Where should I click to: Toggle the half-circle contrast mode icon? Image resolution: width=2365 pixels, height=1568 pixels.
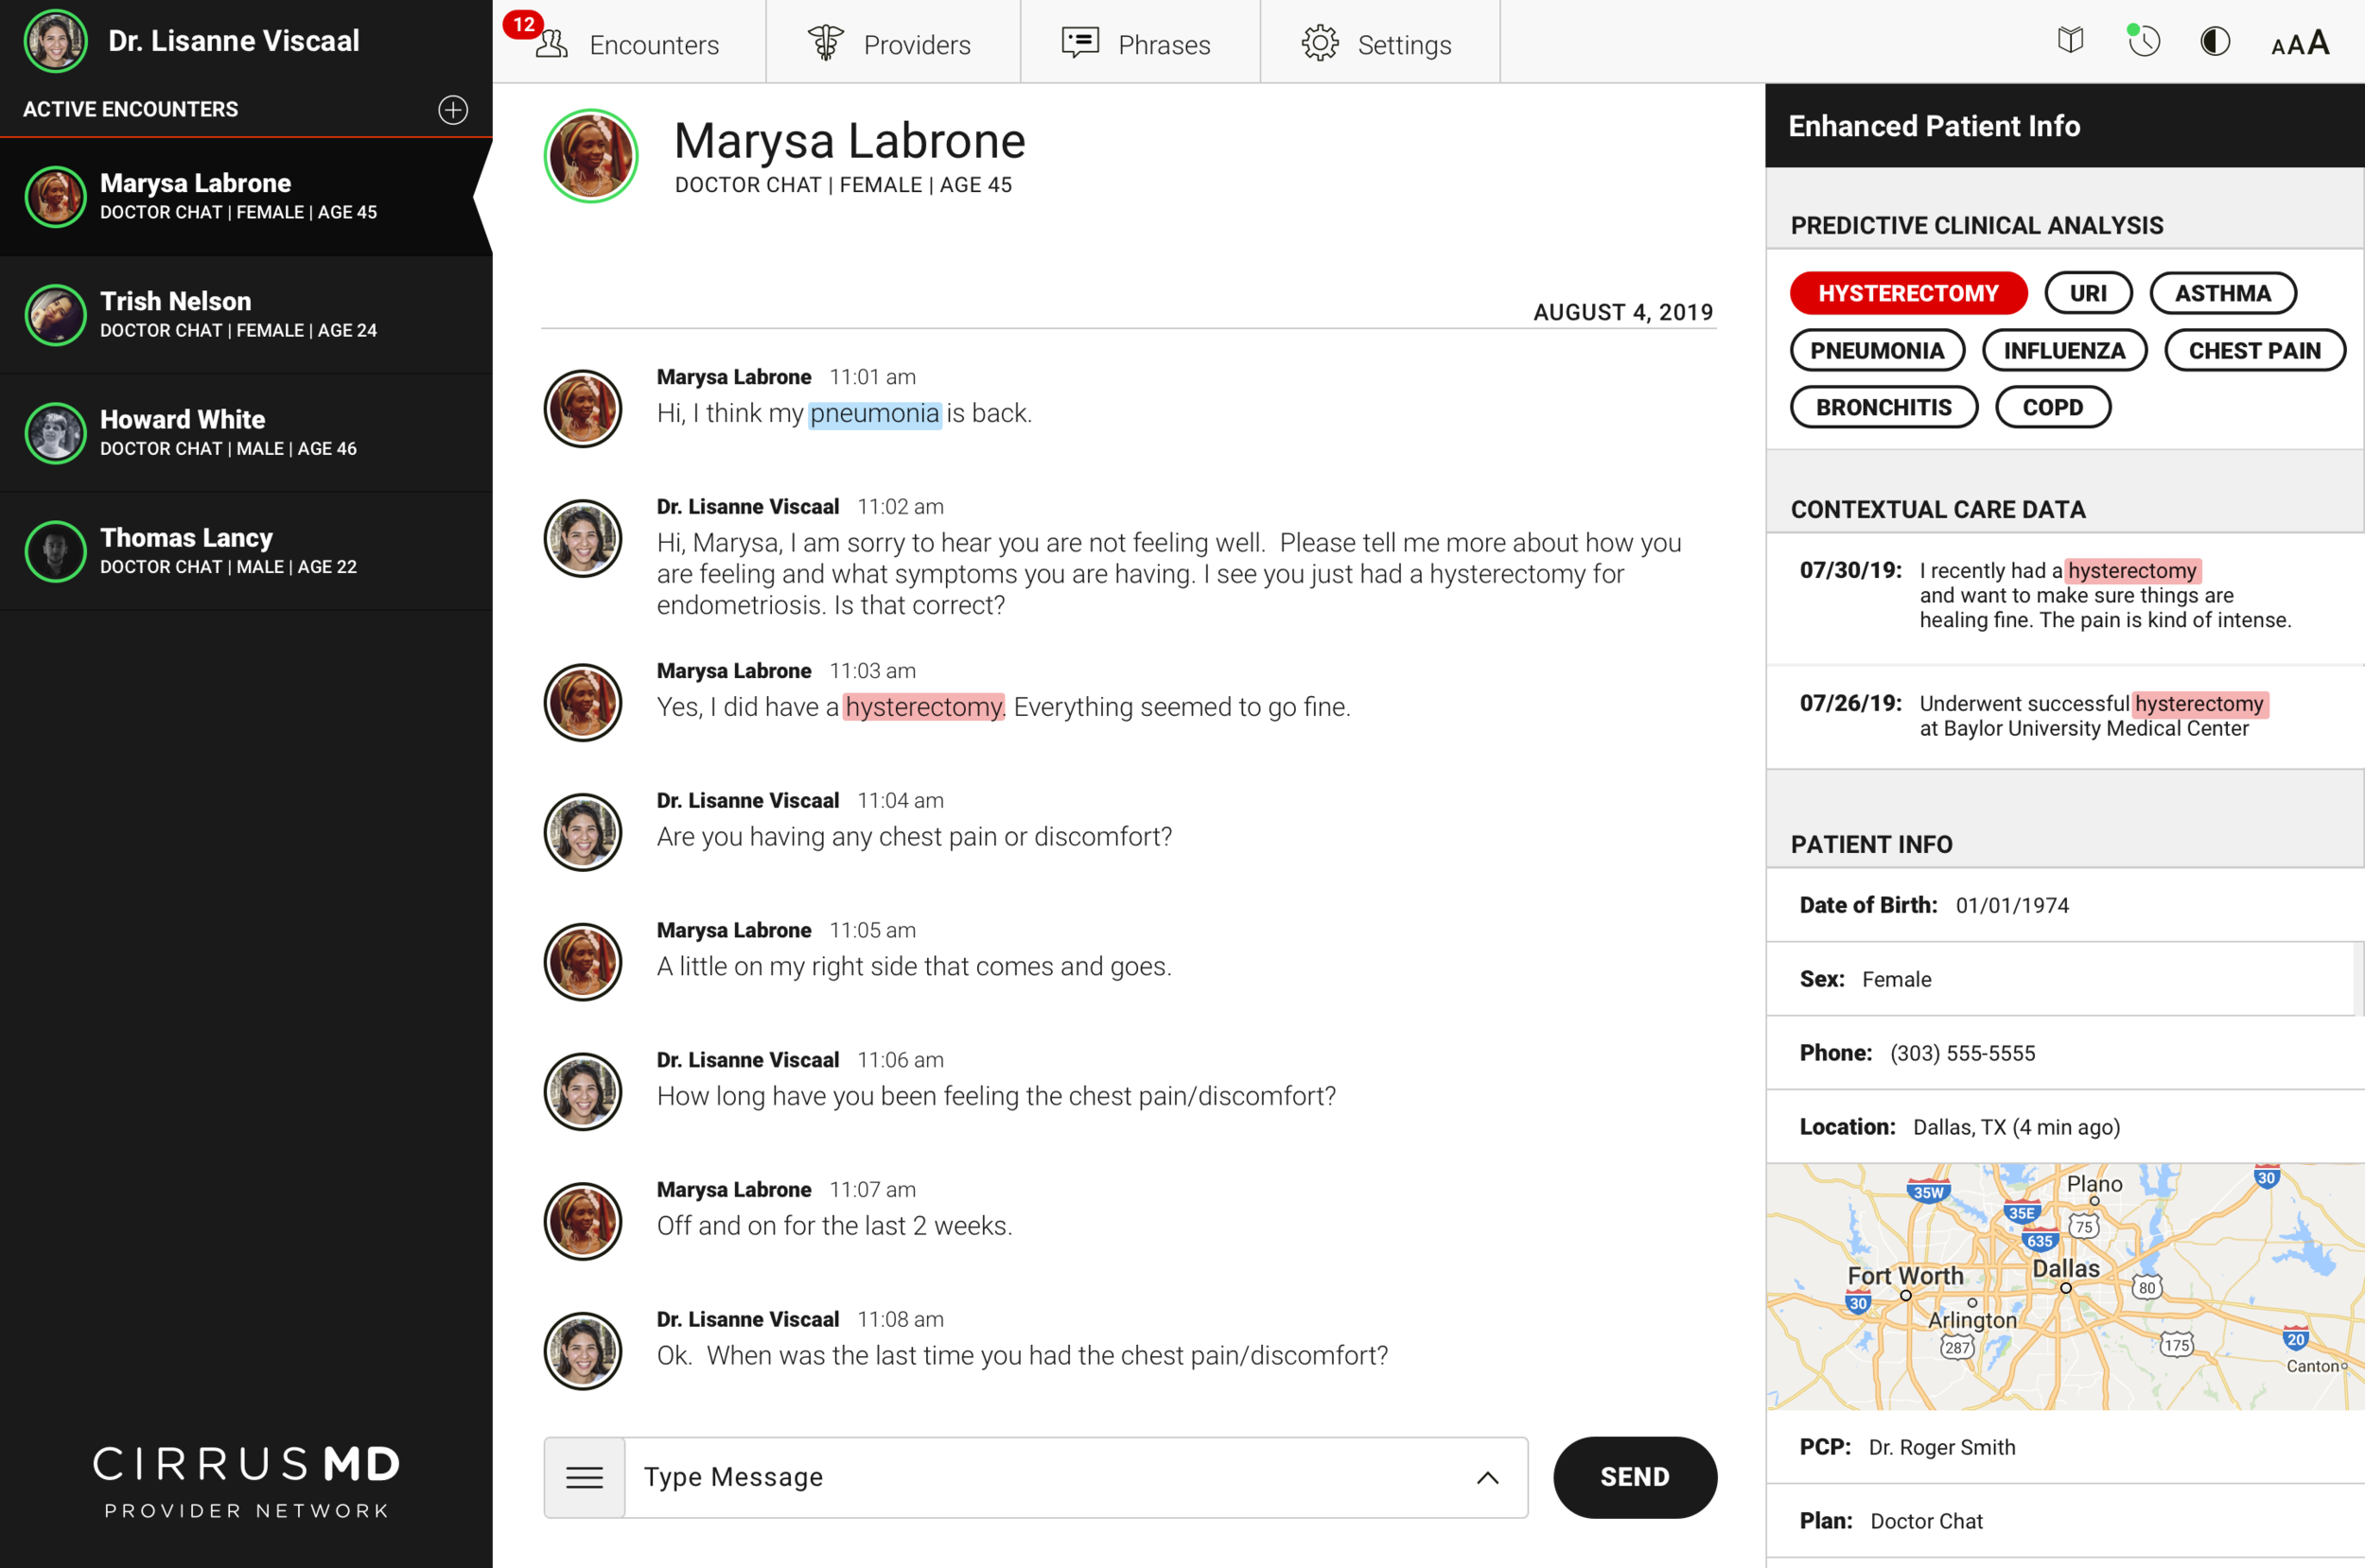coord(2215,41)
